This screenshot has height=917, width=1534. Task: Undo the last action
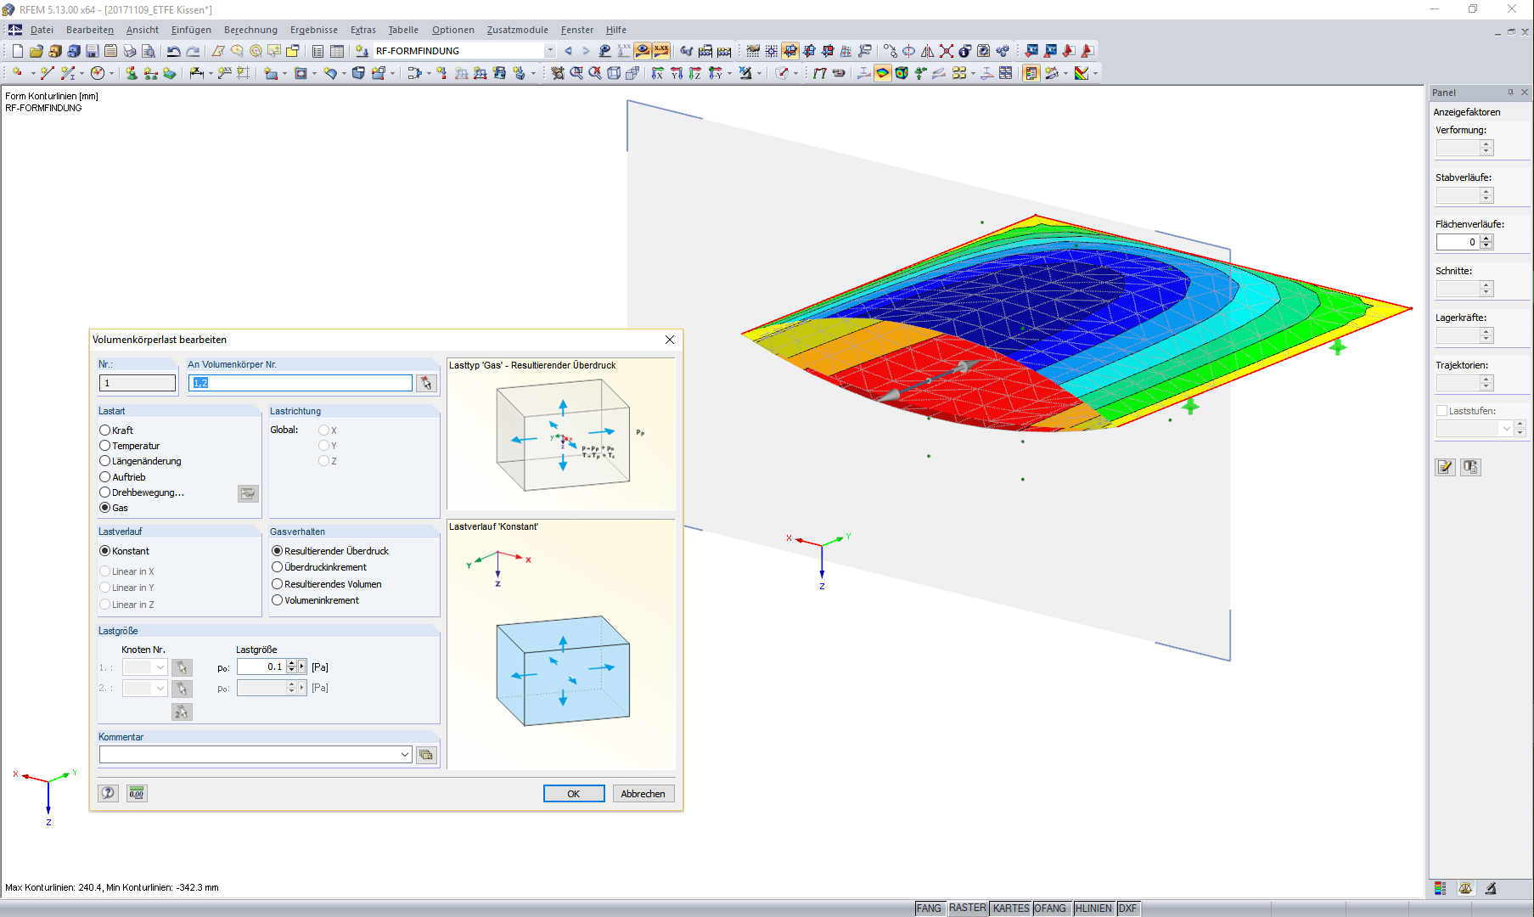pos(173,51)
